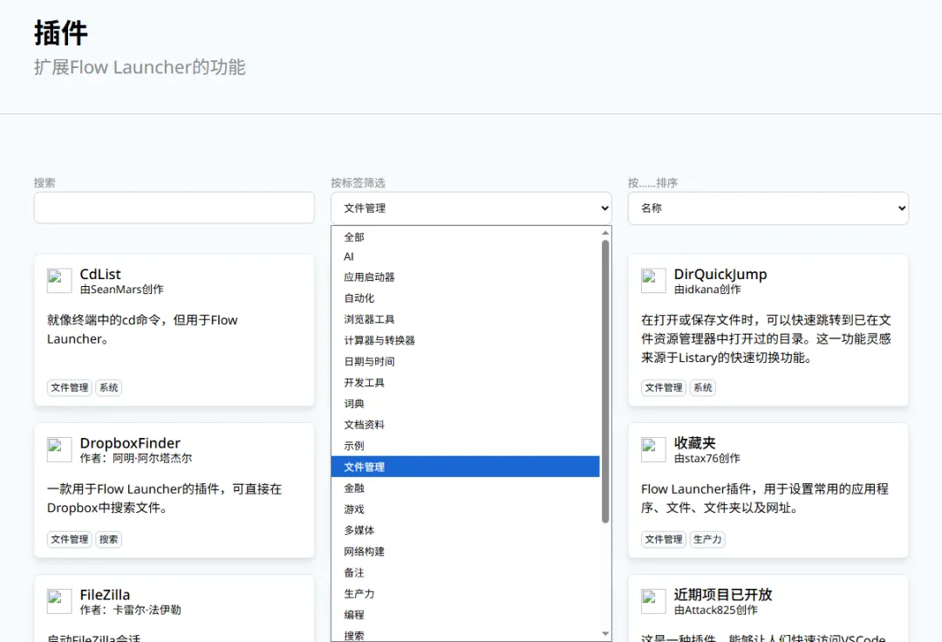This screenshot has height=642, width=942.
Task: Select AI tag option
Action: pos(466,256)
